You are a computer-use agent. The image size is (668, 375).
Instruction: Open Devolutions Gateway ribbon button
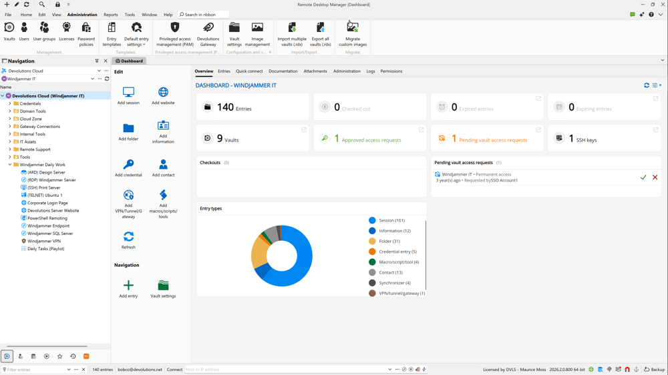[x=208, y=34]
